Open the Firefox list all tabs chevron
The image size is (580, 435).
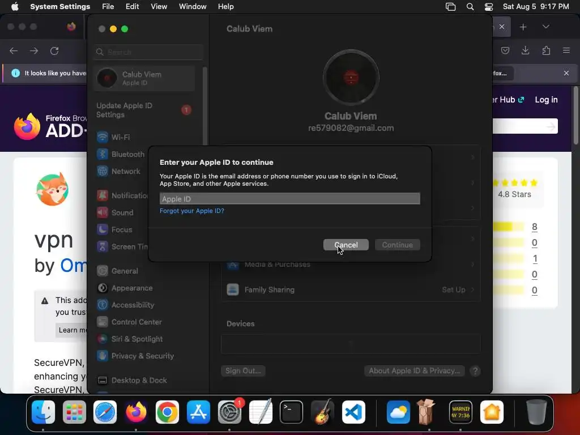545,27
